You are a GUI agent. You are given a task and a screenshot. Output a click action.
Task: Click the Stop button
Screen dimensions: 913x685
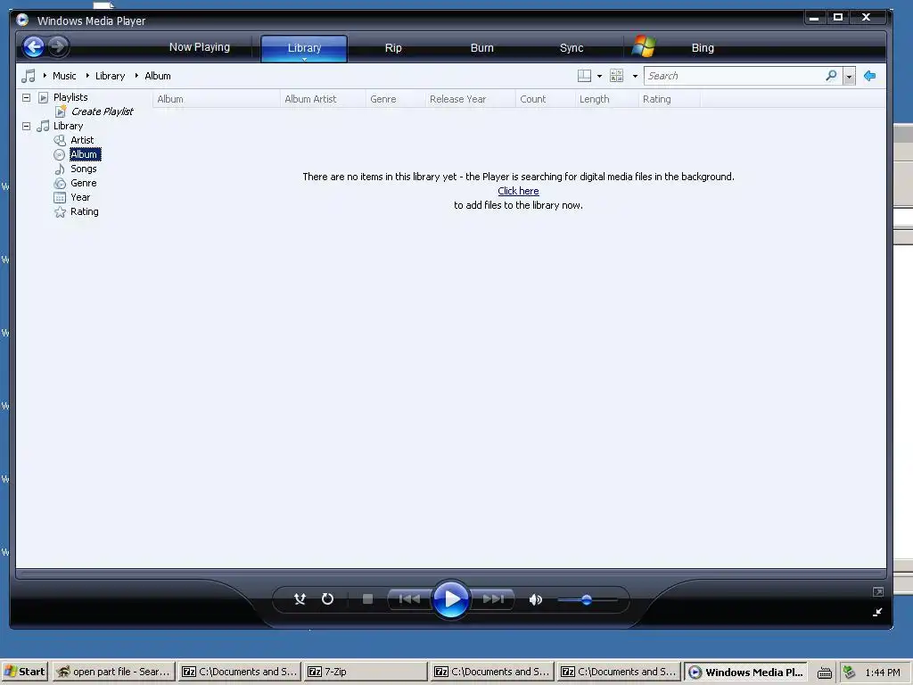pos(367,598)
